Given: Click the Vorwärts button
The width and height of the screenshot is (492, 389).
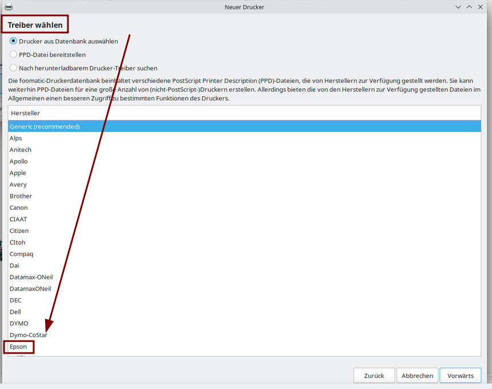Looking at the screenshot, I should pyautogui.click(x=460, y=375).
